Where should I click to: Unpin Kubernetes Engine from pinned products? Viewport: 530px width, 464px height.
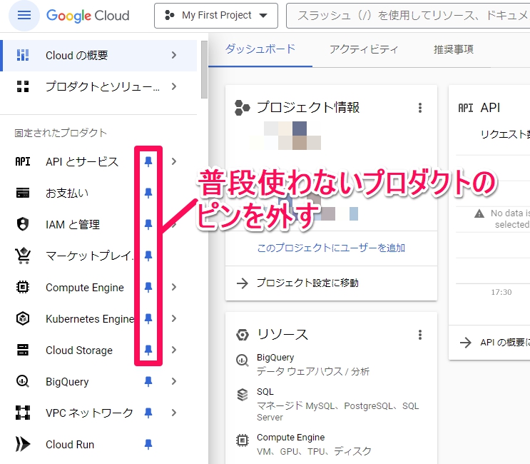coord(148,318)
